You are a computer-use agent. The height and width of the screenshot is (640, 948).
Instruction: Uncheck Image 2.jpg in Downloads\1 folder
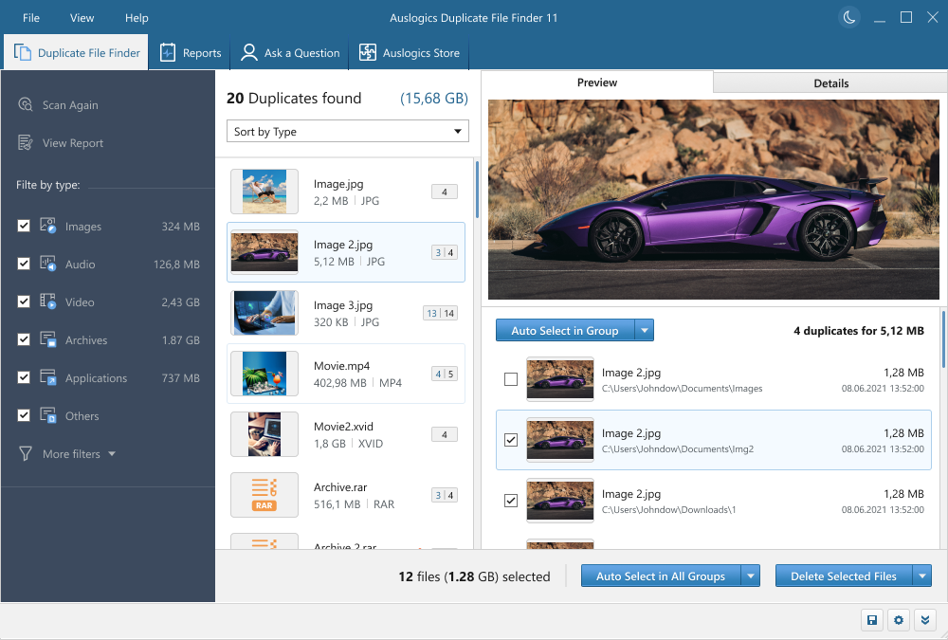click(x=511, y=501)
